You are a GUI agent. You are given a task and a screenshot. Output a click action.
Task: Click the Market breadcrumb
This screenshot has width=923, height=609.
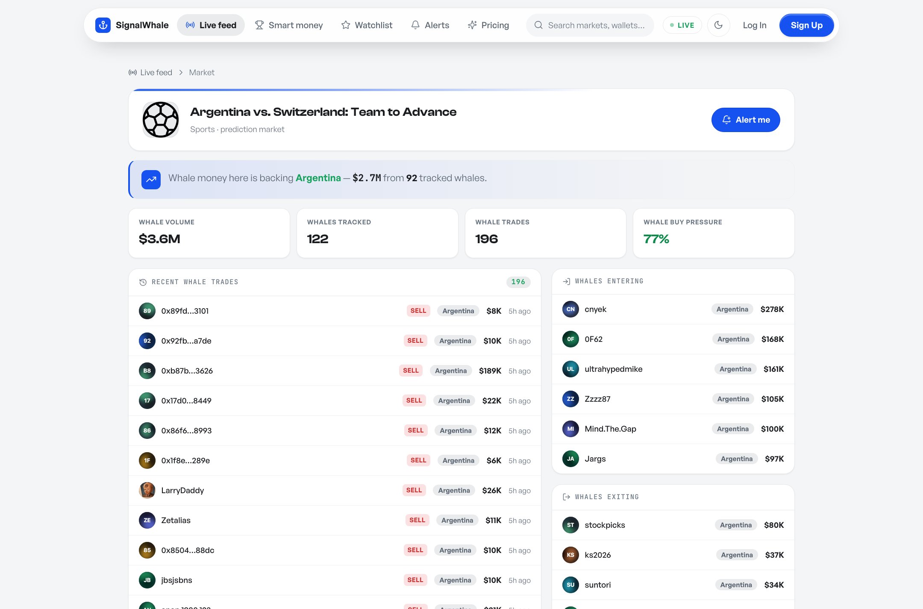pos(202,73)
